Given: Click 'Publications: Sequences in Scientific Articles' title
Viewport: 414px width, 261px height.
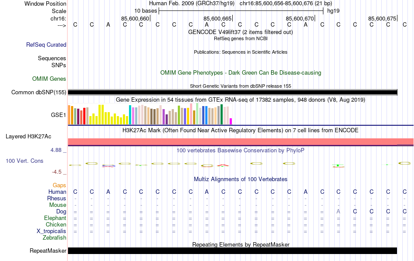Looking at the screenshot, I should pyautogui.click(x=241, y=52).
